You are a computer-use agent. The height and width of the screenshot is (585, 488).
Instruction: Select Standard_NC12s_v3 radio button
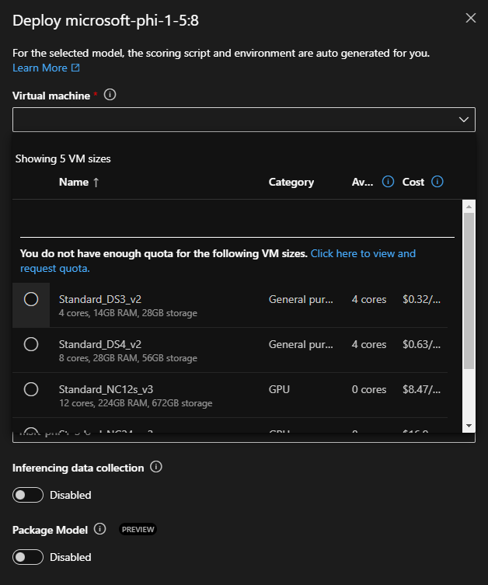(x=31, y=389)
